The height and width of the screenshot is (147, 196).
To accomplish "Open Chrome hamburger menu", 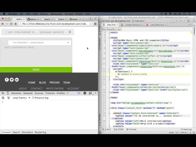I will (x=95, y=24).
